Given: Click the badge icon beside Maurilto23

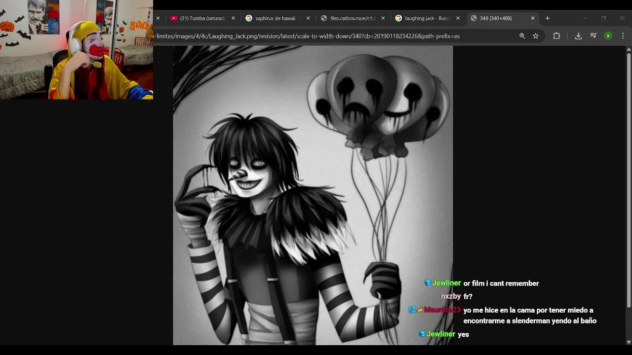Looking at the screenshot, I should tap(412, 310).
